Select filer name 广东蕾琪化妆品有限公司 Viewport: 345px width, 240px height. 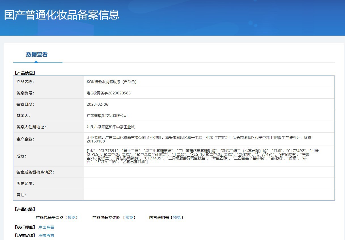[107, 116]
